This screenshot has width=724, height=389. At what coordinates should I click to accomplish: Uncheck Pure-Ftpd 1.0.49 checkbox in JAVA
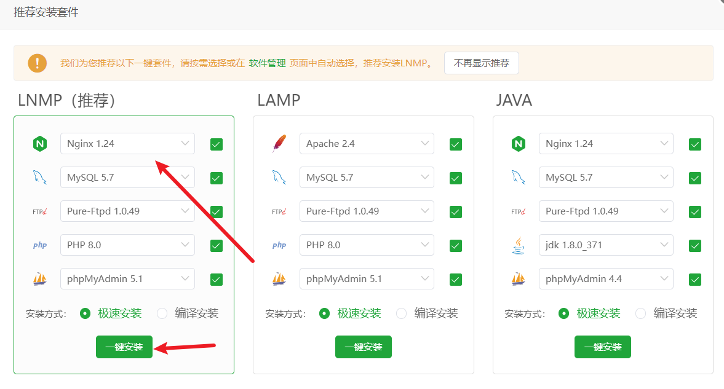click(695, 212)
